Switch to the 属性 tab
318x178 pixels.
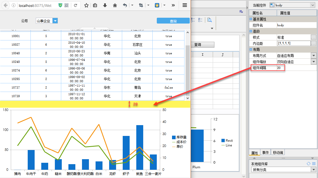255,153
